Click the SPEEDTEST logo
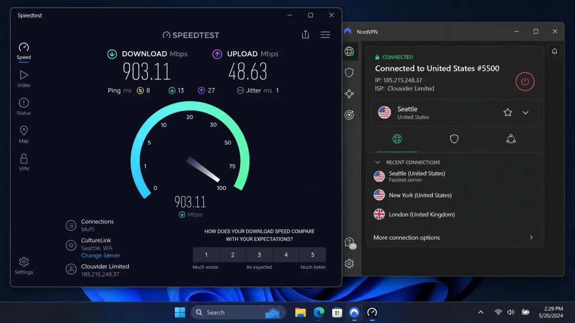575x323 pixels. coord(191,35)
